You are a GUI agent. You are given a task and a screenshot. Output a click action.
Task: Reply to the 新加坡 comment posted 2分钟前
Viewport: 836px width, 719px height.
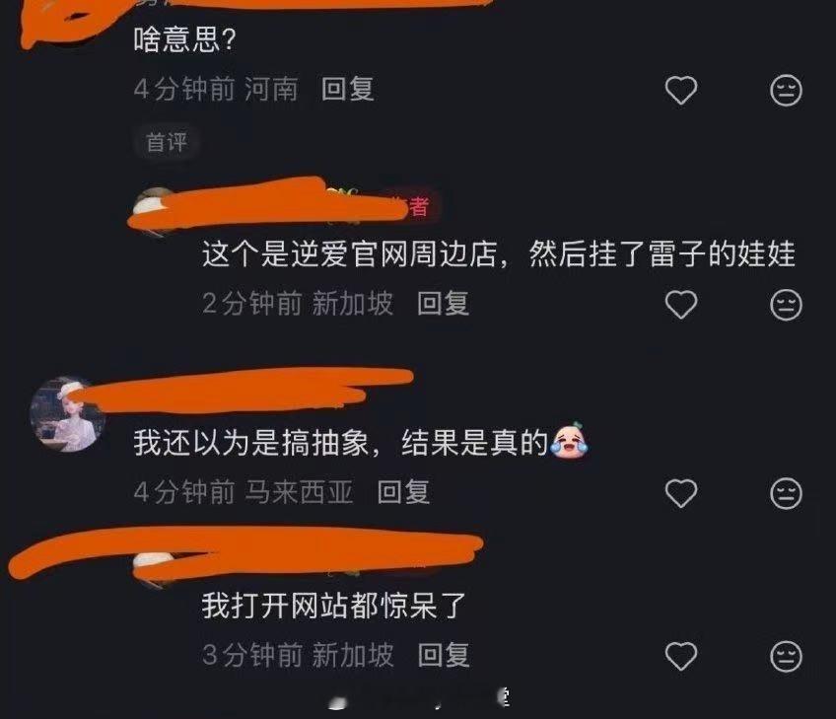point(443,304)
